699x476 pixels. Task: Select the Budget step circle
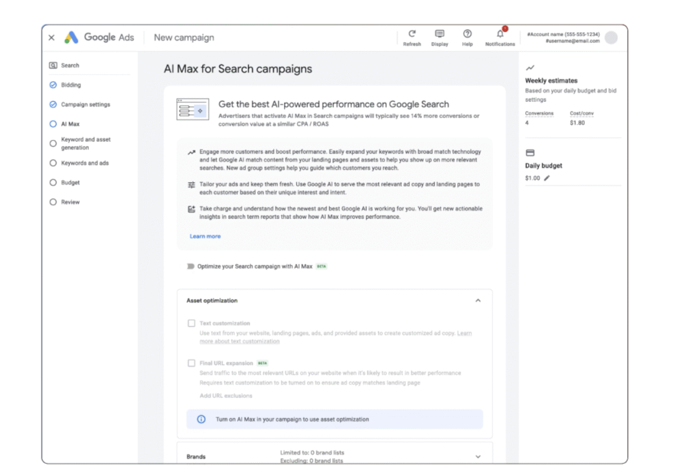pyautogui.click(x=53, y=183)
